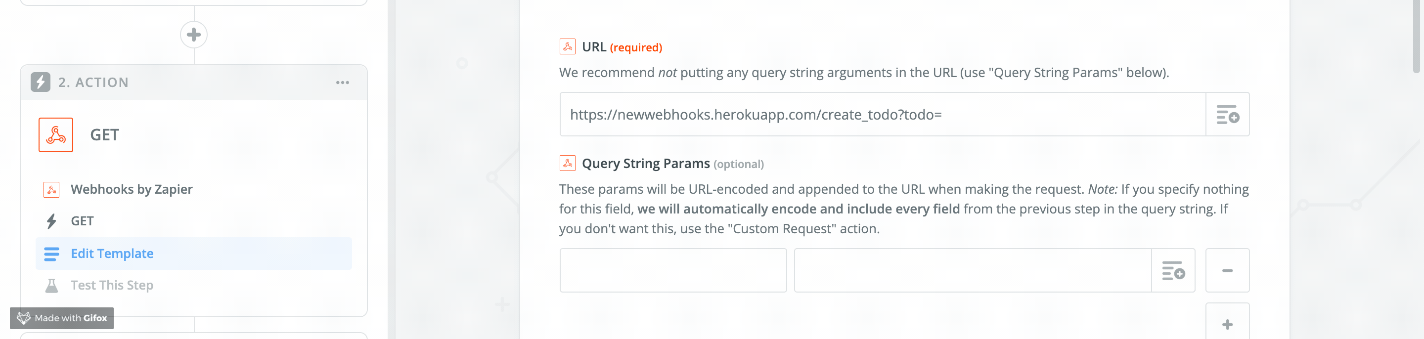Select Webhooks by Zapier step item
1424x339 pixels.
[x=131, y=189]
